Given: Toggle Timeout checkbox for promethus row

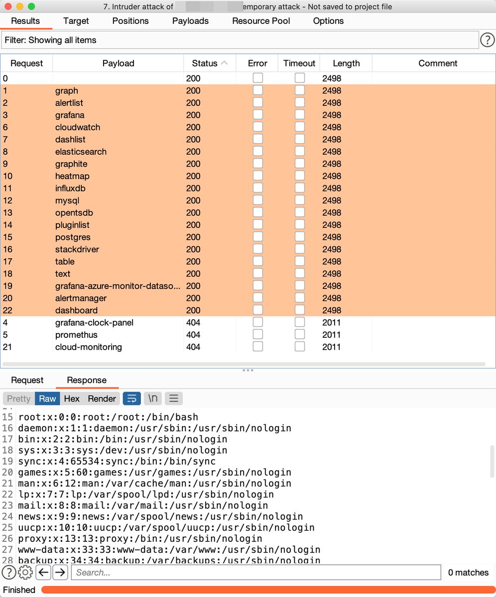Looking at the screenshot, I should click(299, 334).
